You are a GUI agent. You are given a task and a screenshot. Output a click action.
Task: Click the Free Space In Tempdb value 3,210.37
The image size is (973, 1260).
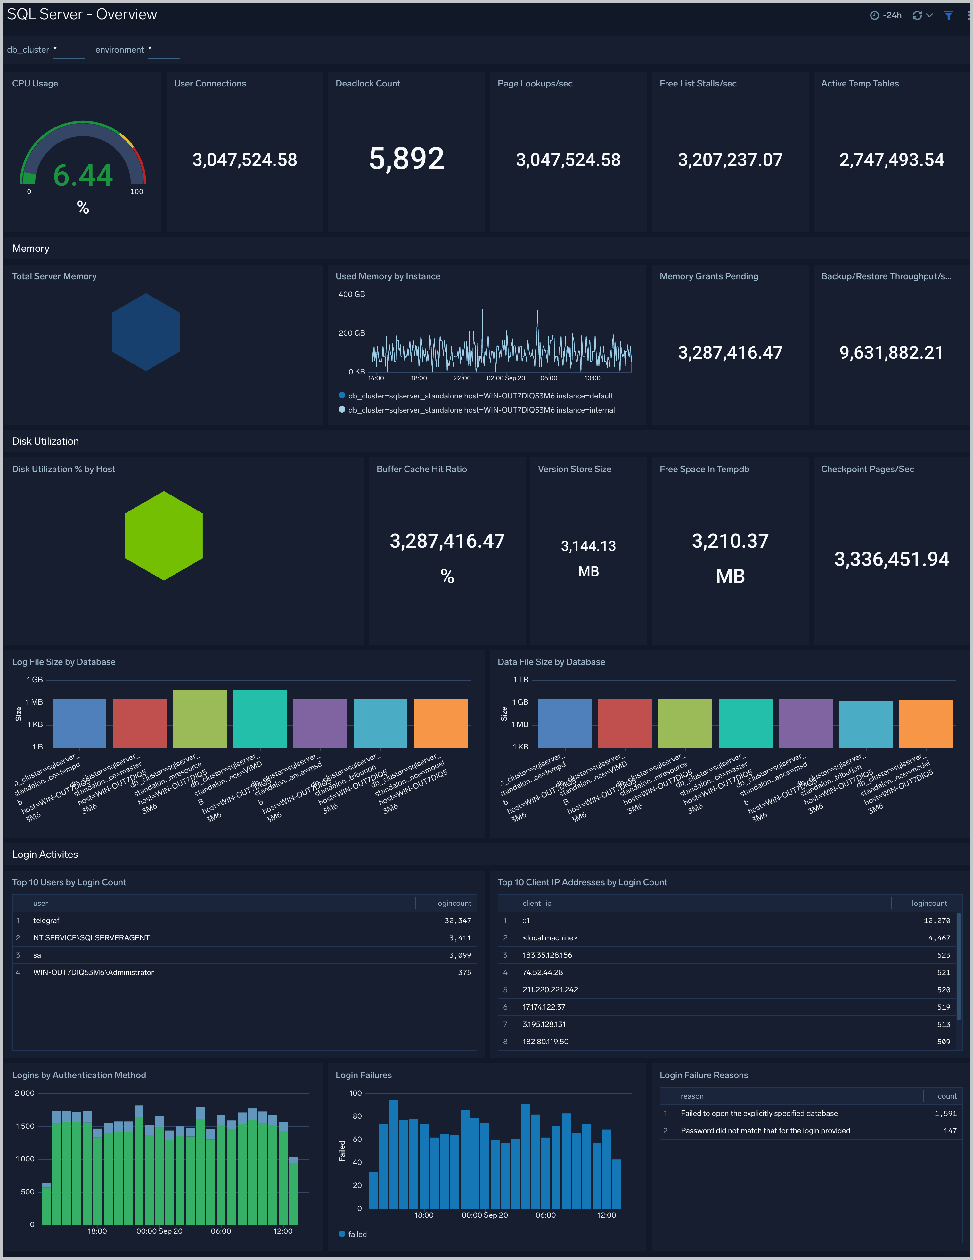coord(730,541)
